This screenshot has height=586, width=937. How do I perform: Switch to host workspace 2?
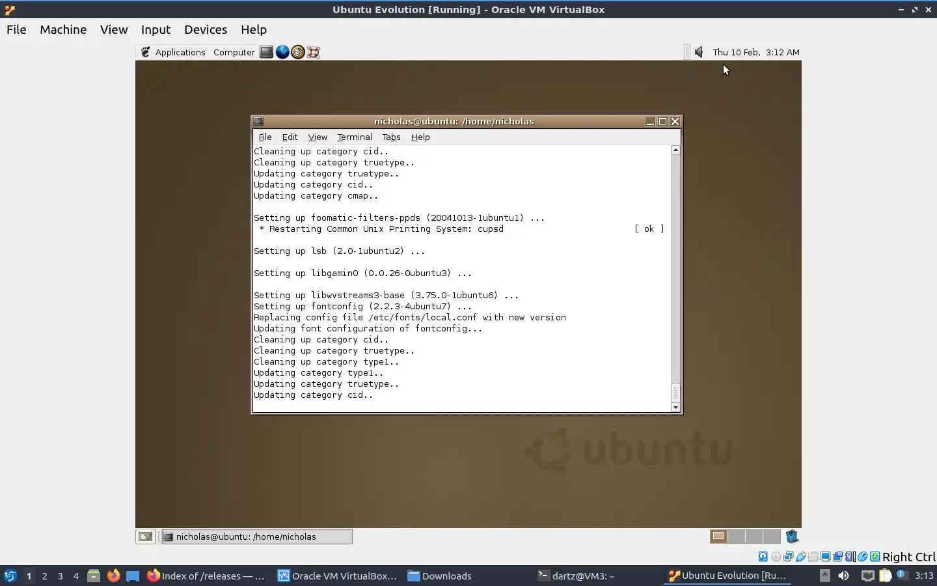click(x=44, y=576)
